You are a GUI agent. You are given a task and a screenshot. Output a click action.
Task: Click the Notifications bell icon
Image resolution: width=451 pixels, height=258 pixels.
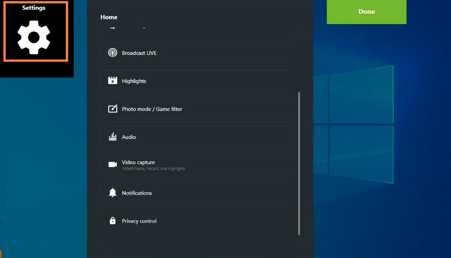[112, 193]
